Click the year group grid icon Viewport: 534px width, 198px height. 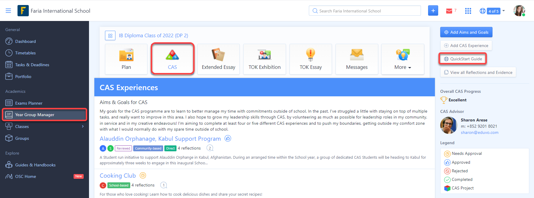[x=110, y=35]
